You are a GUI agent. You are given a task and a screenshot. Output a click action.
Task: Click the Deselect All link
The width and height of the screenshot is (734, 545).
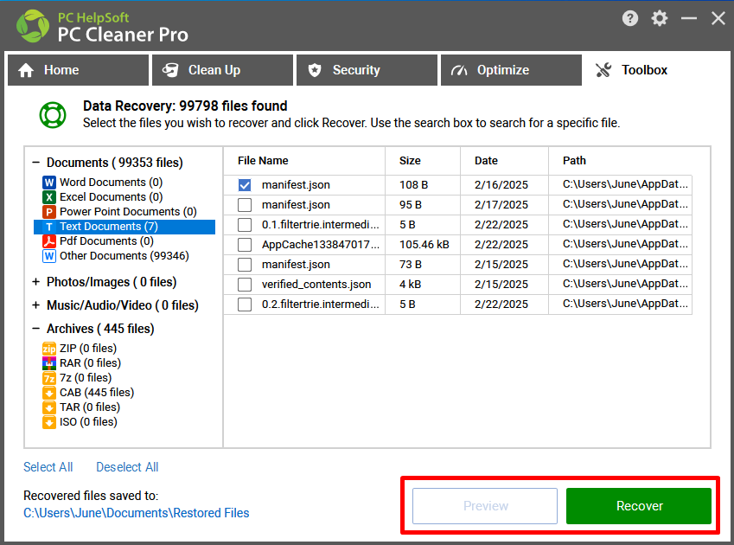pyautogui.click(x=127, y=467)
